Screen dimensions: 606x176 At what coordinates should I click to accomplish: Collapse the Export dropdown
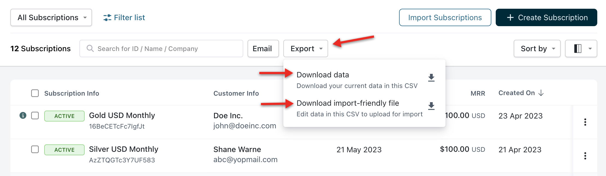305,49
